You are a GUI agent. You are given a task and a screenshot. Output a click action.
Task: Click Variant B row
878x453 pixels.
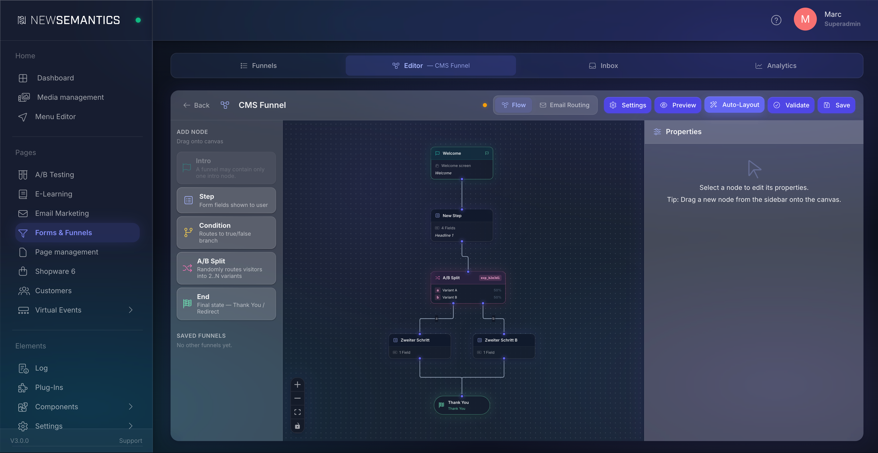[x=468, y=298]
